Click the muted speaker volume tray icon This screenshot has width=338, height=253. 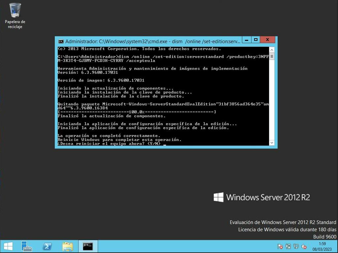304,246
